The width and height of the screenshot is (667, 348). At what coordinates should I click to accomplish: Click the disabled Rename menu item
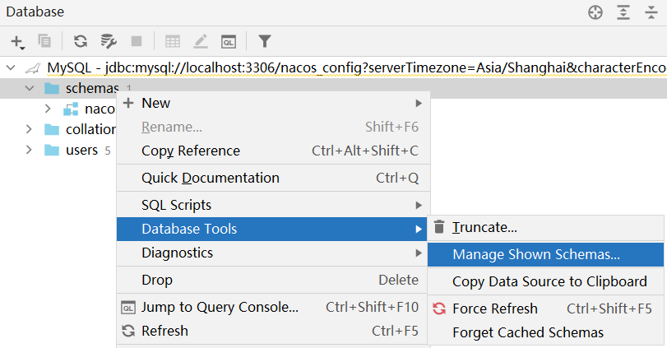point(274,128)
